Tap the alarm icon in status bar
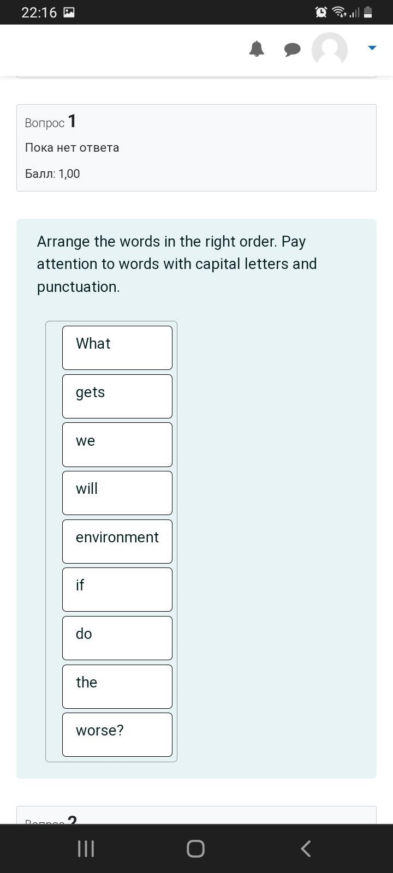This screenshot has height=873, width=393. pyautogui.click(x=321, y=12)
